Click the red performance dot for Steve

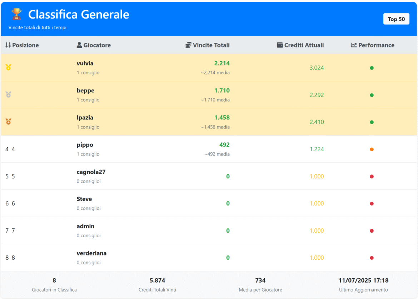372,204
